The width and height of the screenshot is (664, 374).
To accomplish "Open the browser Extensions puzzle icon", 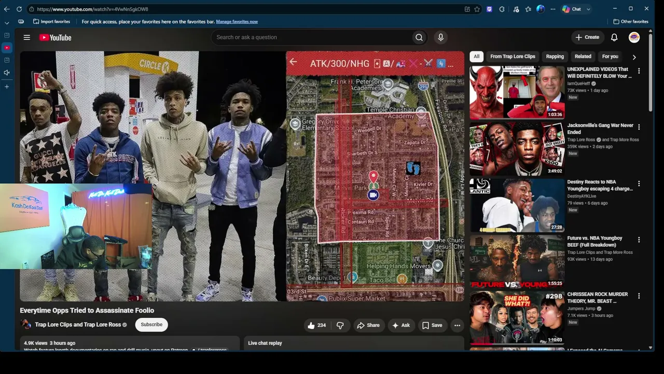I will pyautogui.click(x=502, y=9).
